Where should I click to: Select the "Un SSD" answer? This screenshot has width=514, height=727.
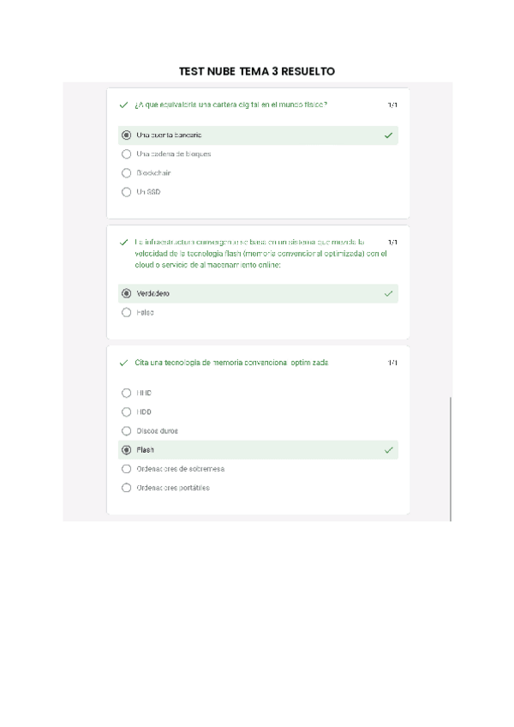(127, 192)
